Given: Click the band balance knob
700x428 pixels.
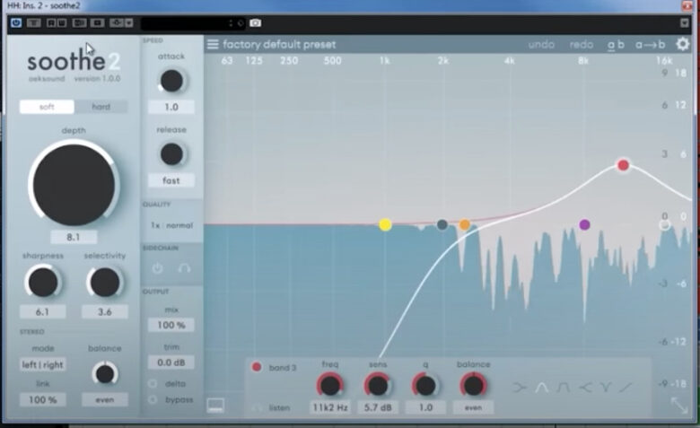Looking at the screenshot, I should 474,385.
